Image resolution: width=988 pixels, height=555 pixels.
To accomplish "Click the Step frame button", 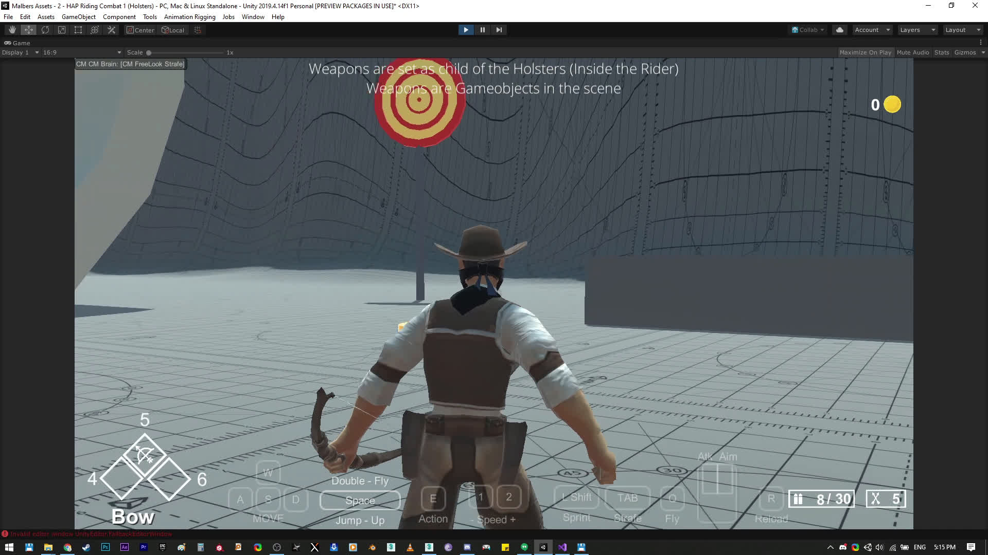I will tap(499, 30).
